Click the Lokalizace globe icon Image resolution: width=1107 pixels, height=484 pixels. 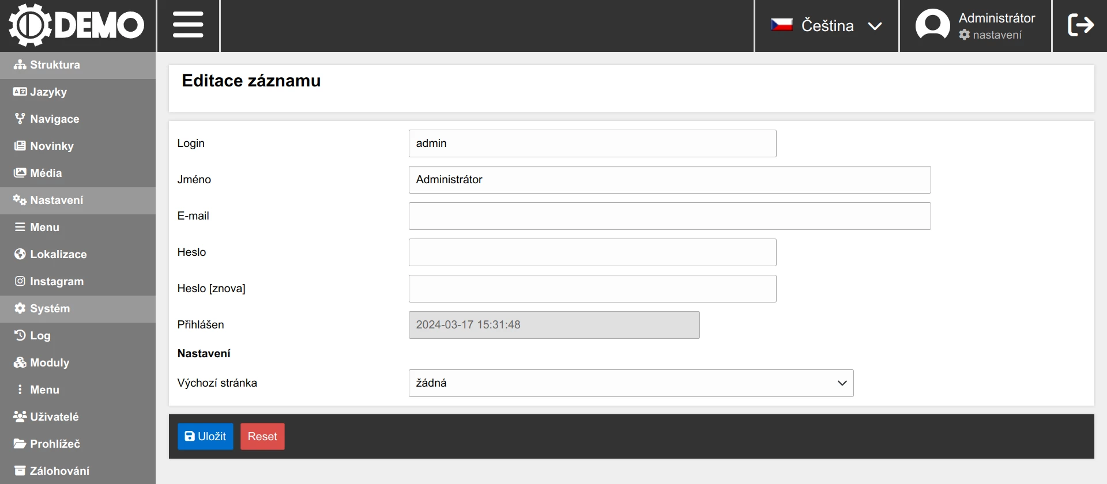click(20, 254)
